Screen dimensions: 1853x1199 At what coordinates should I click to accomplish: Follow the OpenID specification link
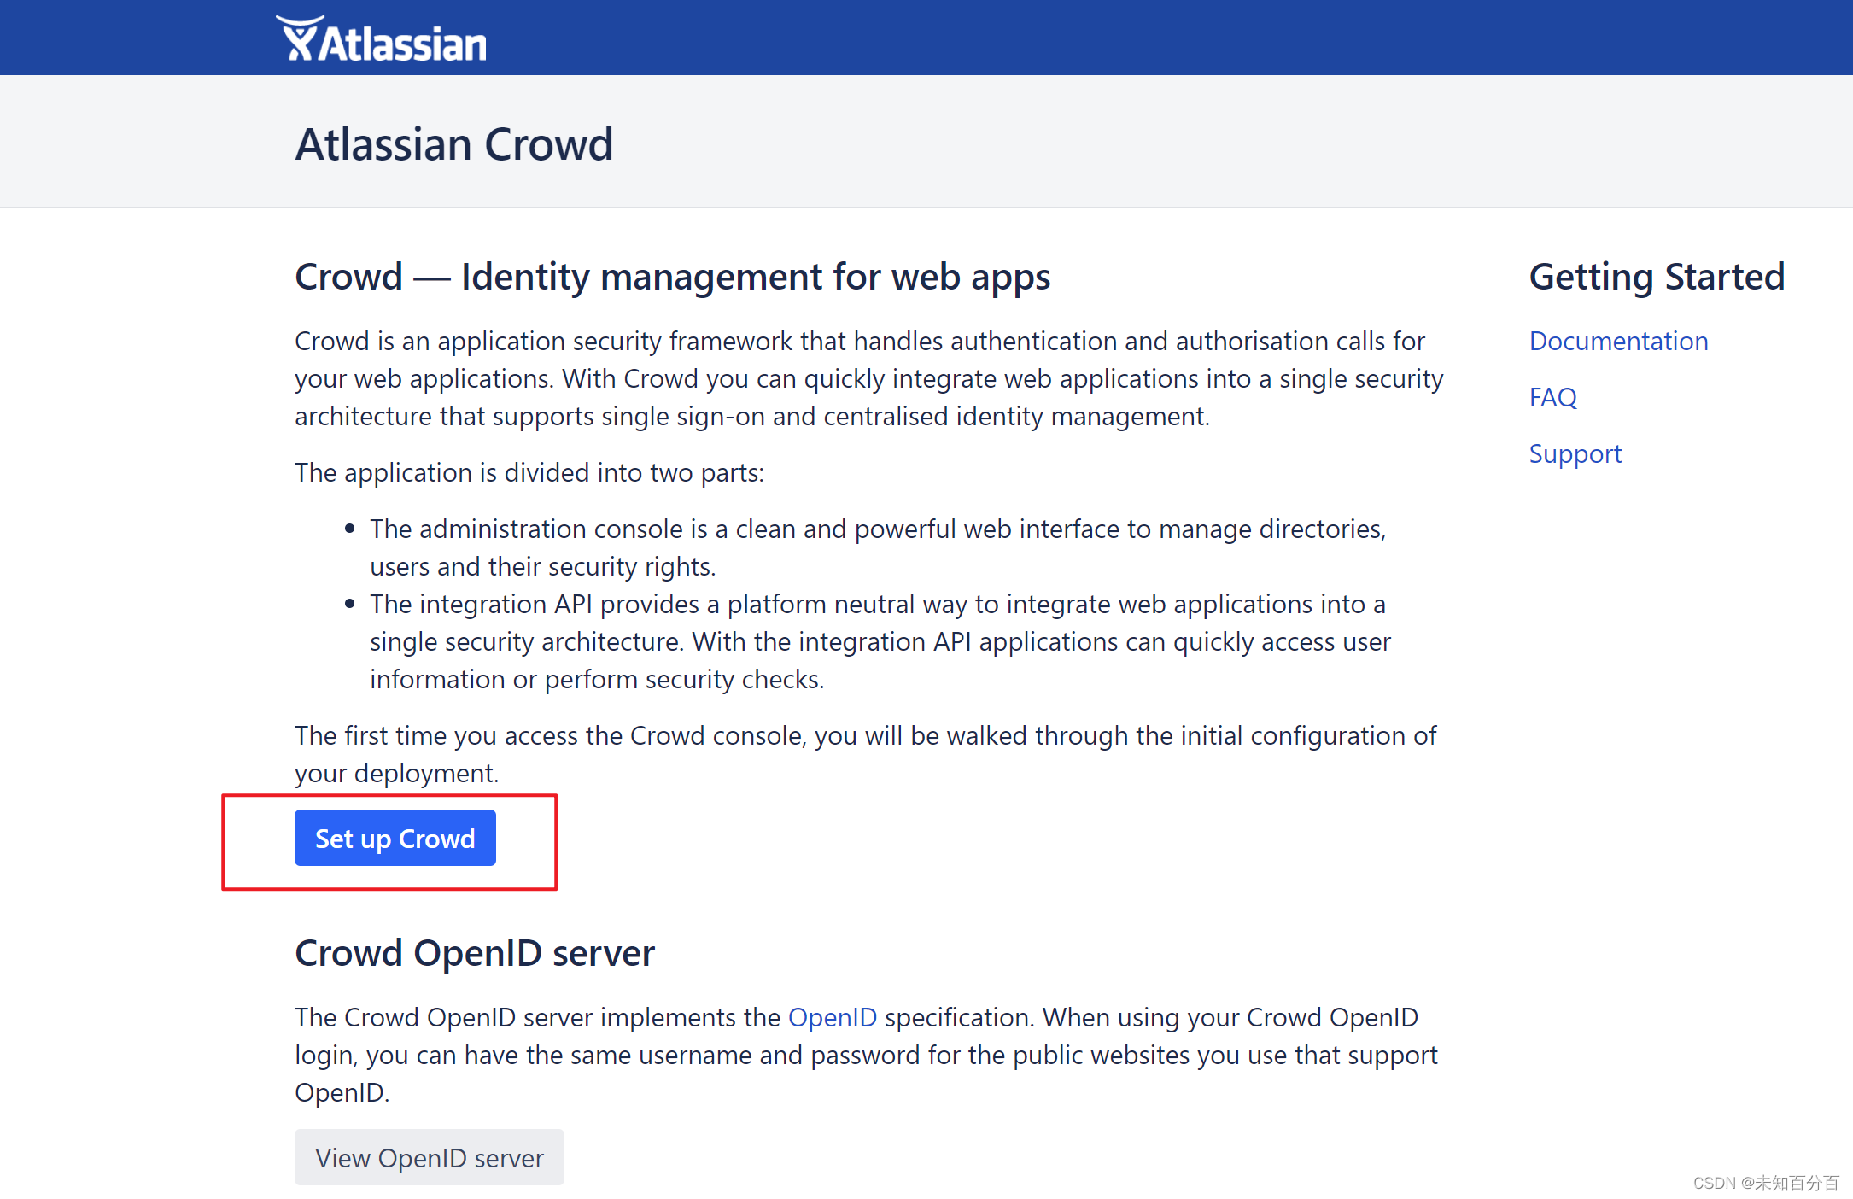pyautogui.click(x=833, y=1016)
